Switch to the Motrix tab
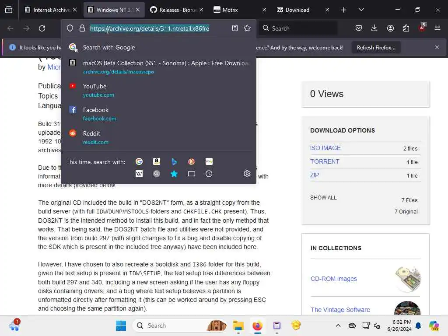This screenshot has height=336, width=448. pyautogui.click(x=239, y=10)
